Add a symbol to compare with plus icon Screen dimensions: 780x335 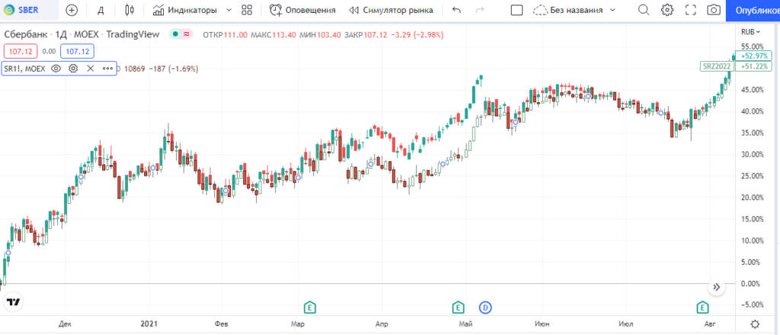point(72,10)
